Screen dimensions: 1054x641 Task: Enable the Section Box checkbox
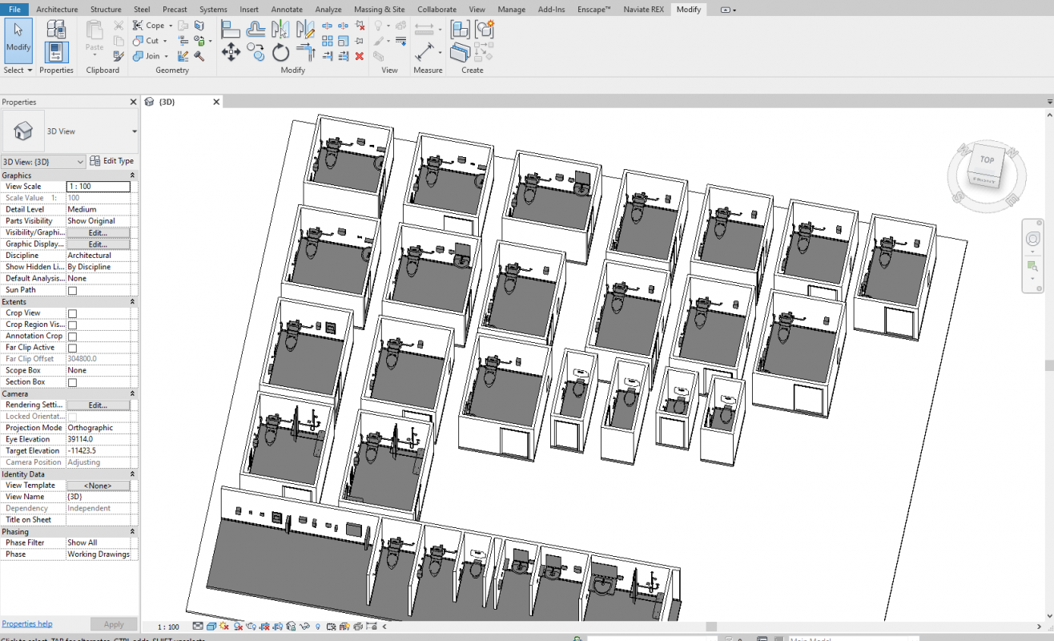click(72, 382)
